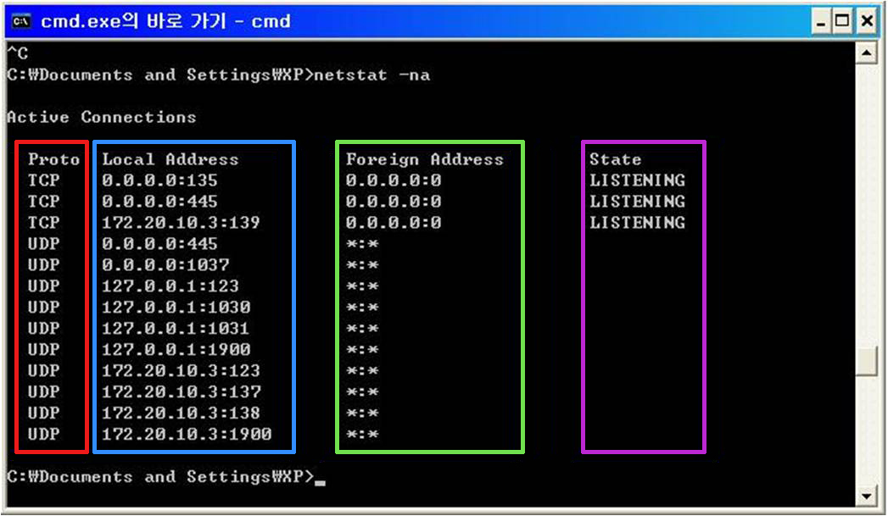Close the cmd window
The image size is (888, 516).
[865, 21]
